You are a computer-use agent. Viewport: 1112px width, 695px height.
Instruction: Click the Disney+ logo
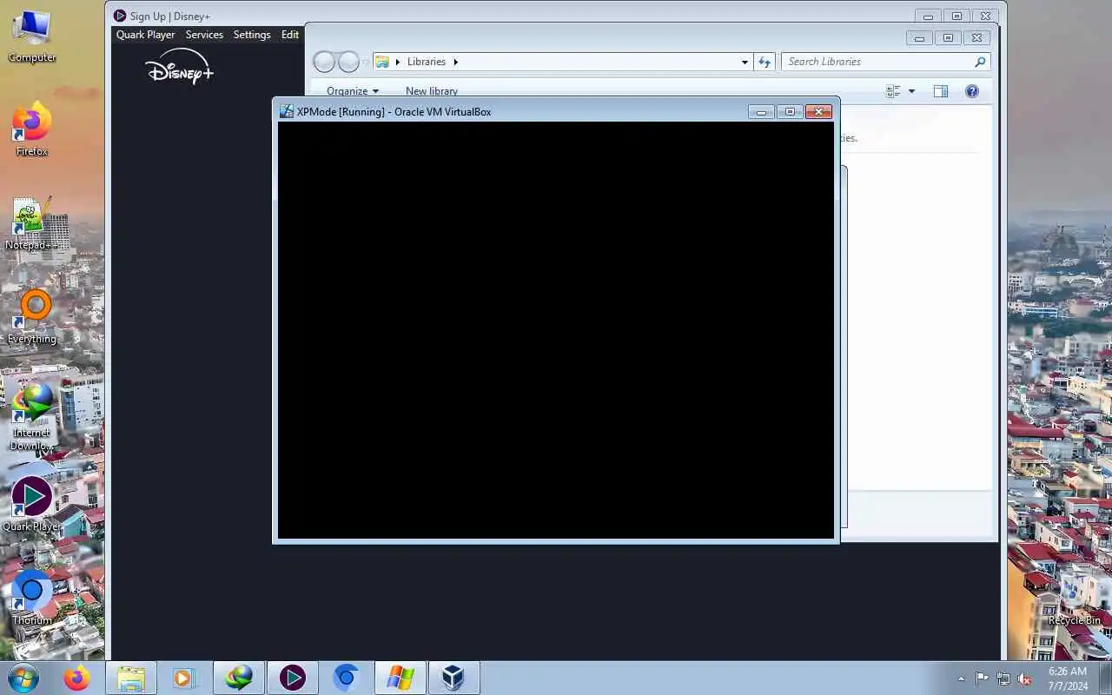click(x=180, y=67)
